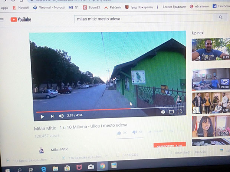Click the search magnifier button
230x172 pixels.
(221, 17)
